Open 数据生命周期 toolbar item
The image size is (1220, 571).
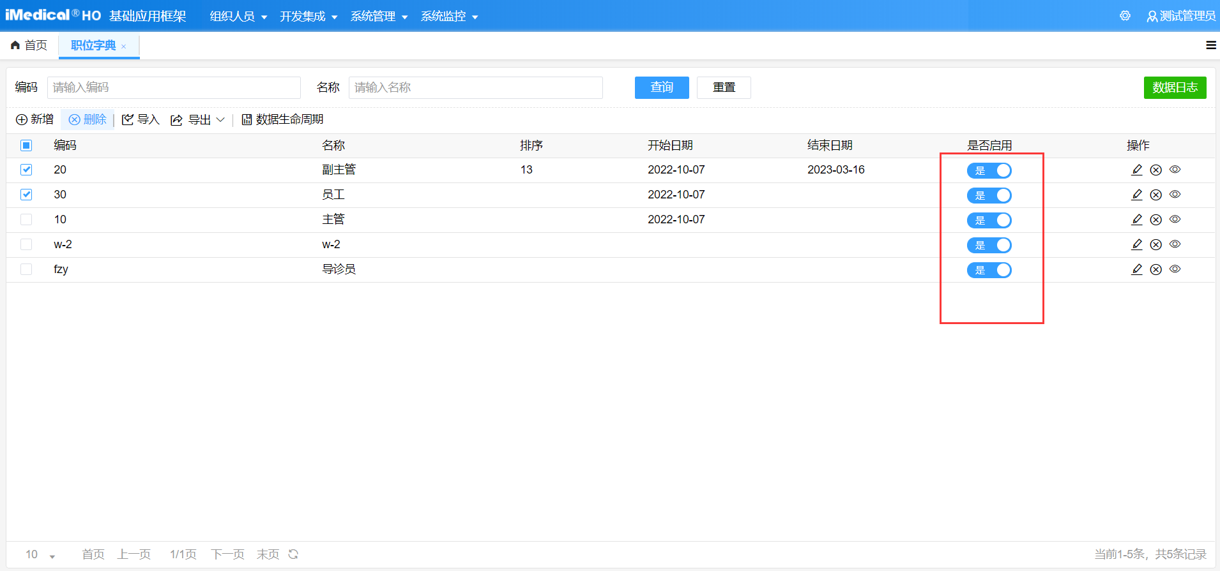282,119
